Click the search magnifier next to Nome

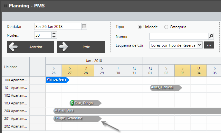coord(211,36)
